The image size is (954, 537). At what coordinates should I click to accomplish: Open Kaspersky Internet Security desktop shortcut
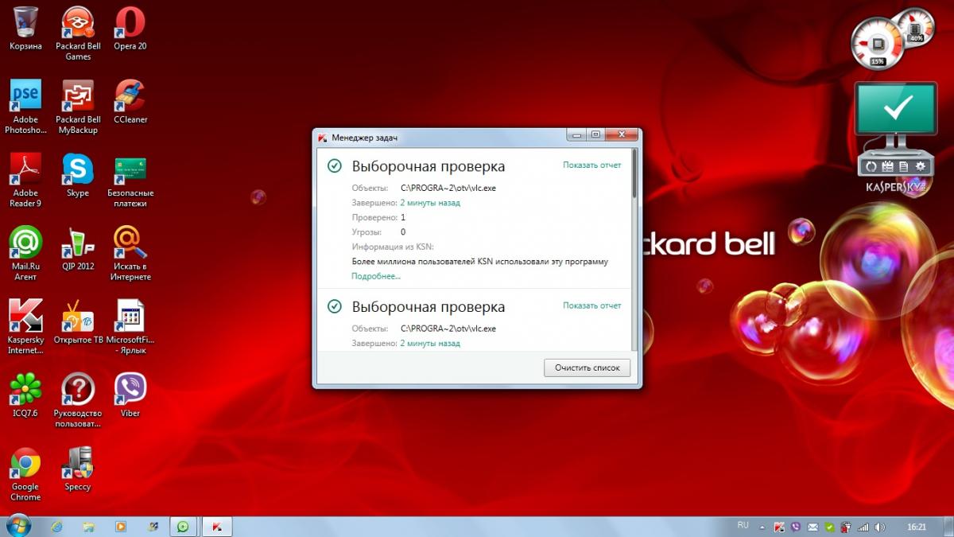pos(25,326)
